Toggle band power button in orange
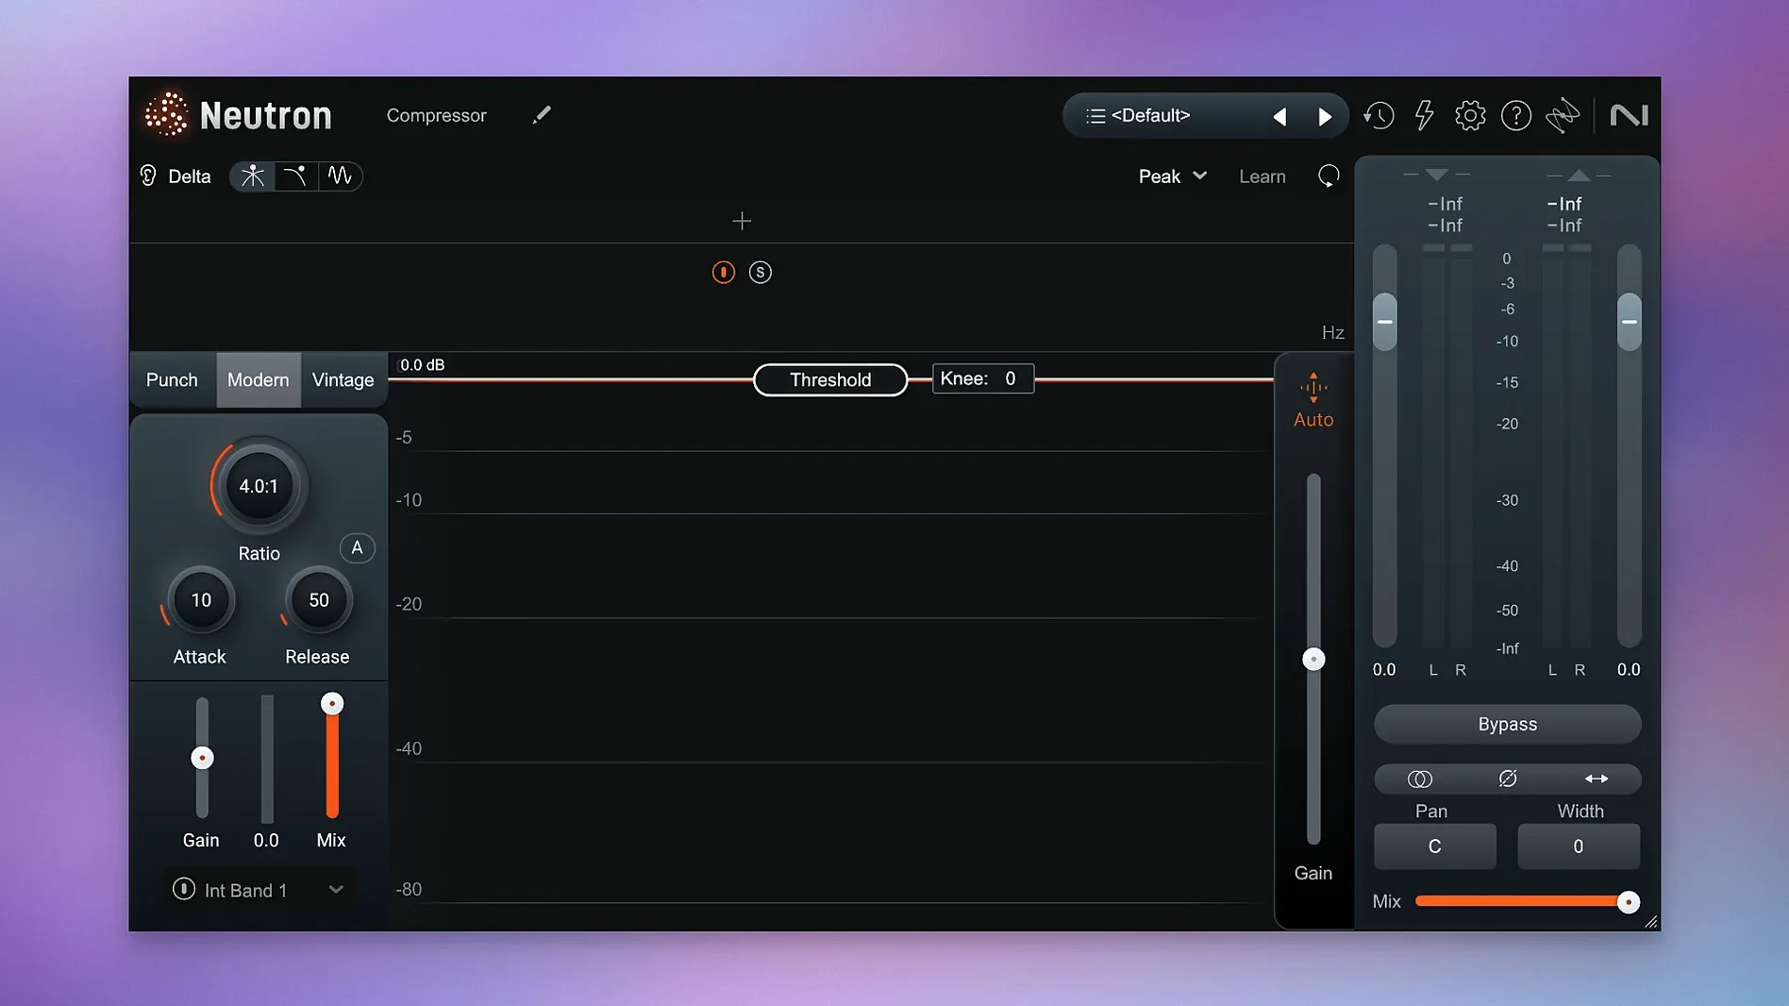This screenshot has width=1789, height=1006. click(x=724, y=273)
